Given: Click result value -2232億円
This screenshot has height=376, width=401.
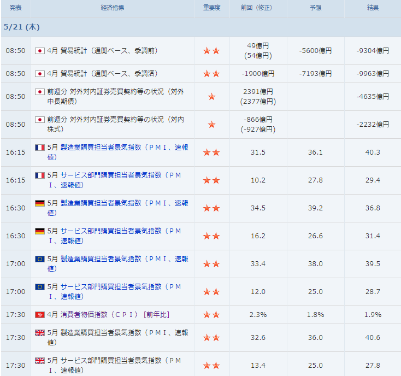Looking at the screenshot, I should [373, 124].
